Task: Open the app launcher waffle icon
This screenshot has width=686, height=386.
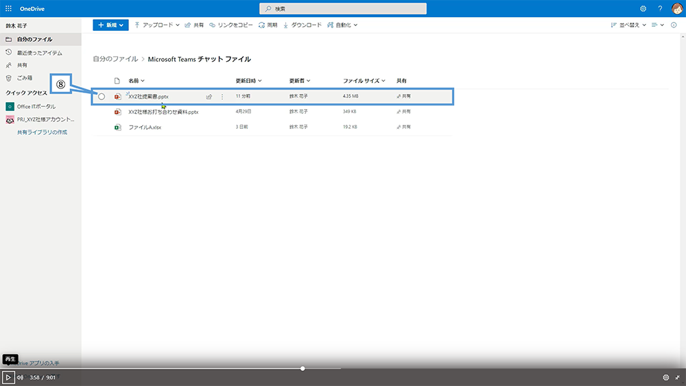Action: (x=8, y=9)
